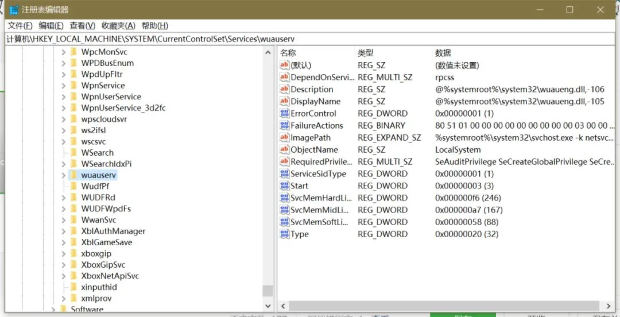
Task: Click the rpcss data cell
Action: click(x=445, y=77)
